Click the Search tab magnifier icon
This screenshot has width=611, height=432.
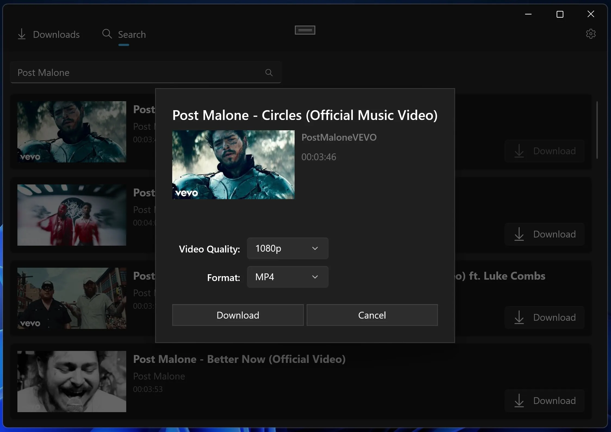tap(107, 34)
